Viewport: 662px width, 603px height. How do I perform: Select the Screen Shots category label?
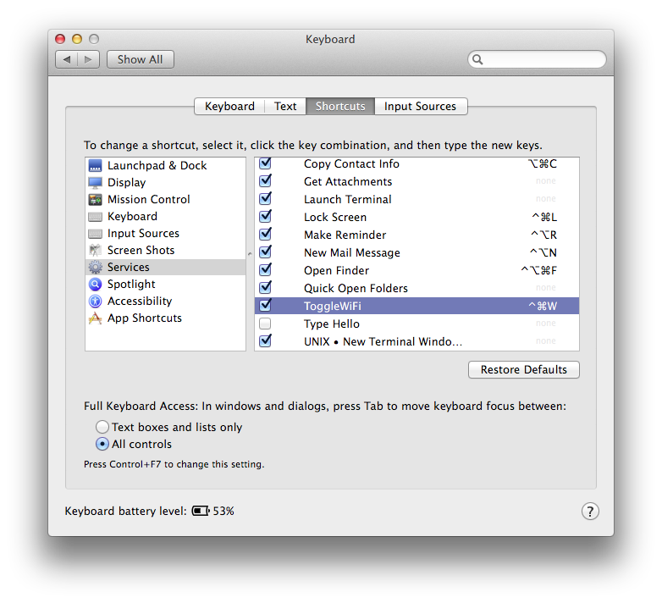pyautogui.click(x=141, y=251)
